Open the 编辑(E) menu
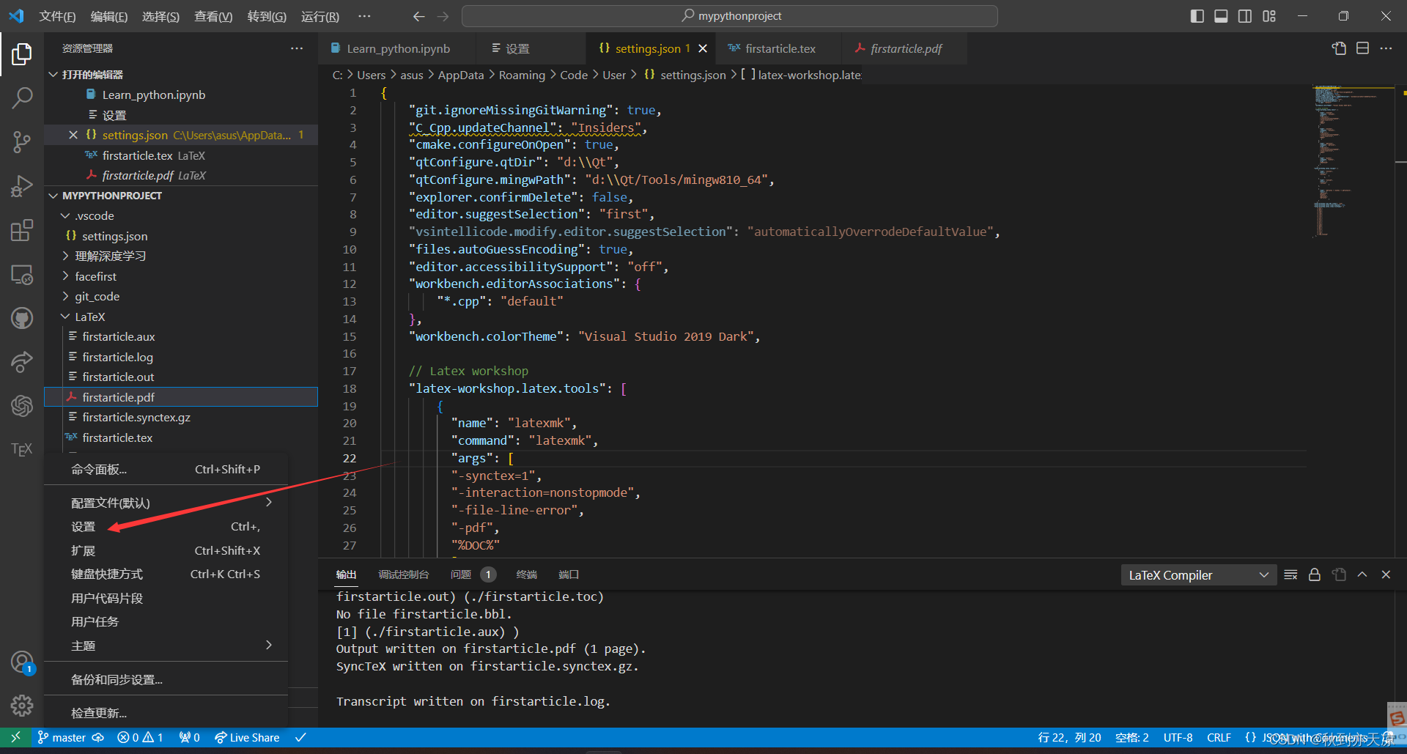The width and height of the screenshot is (1407, 754). pyautogui.click(x=109, y=16)
